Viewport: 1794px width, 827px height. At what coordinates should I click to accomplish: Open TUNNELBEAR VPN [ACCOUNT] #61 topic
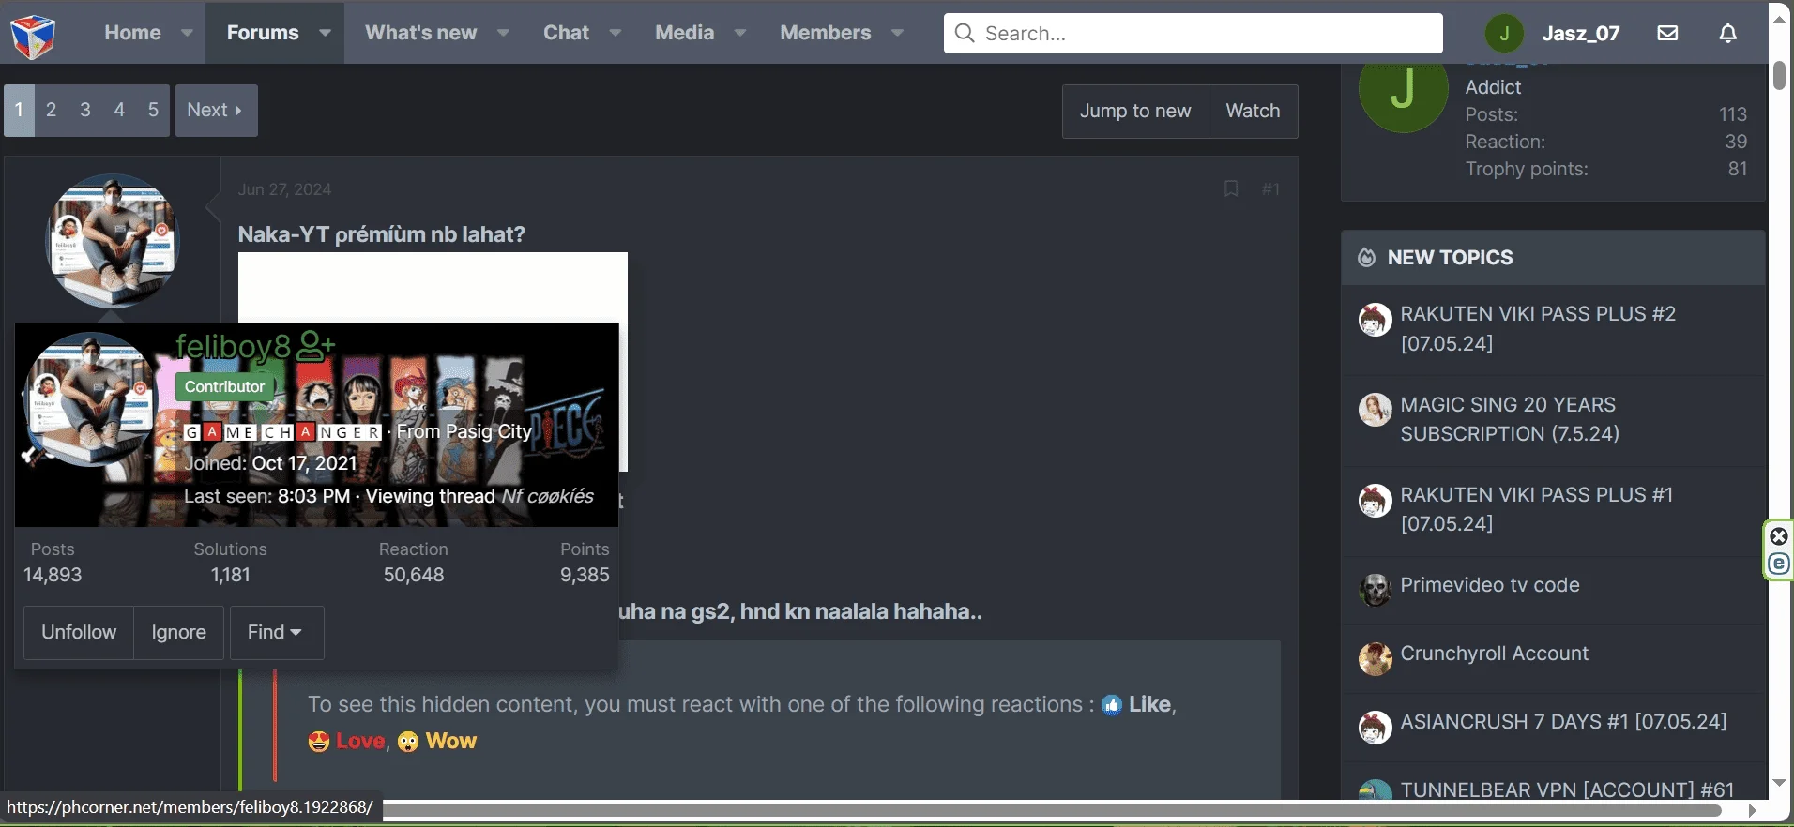point(1567,789)
